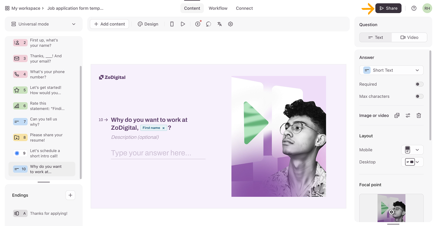Screen dimensions: 437x226
Task: Edit the question title Why do you want
Action: [x=149, y=124]
